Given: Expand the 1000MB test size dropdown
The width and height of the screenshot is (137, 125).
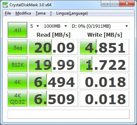Looking at the screenshot, I should click(55, 26).
